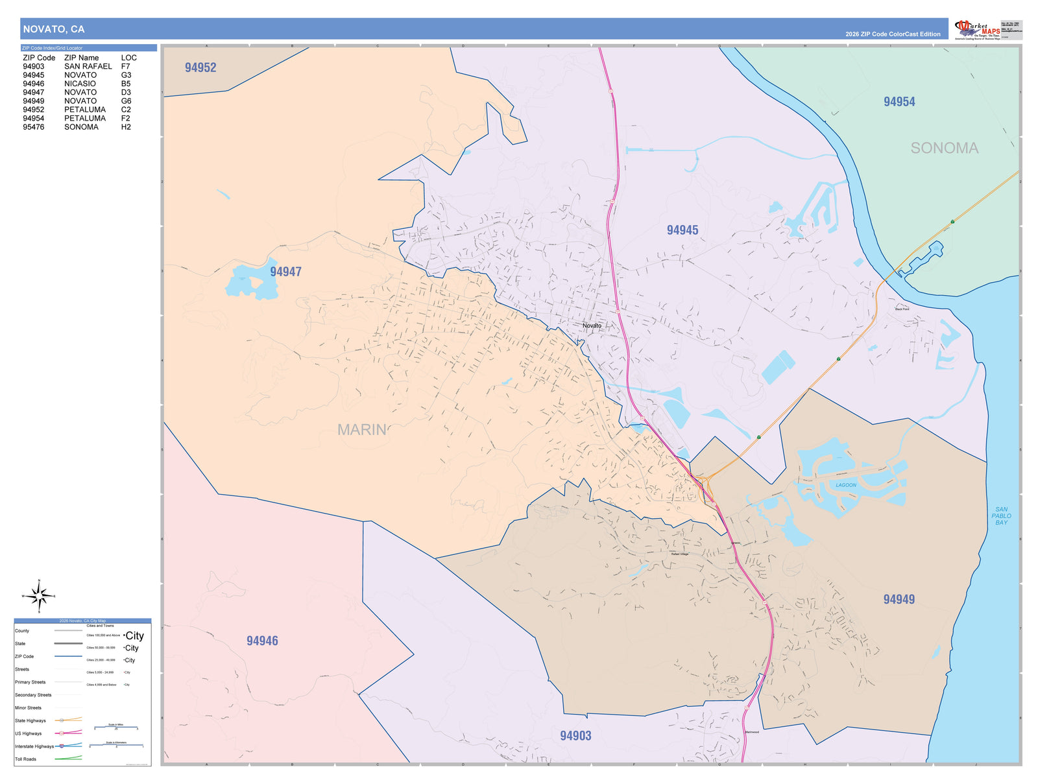The image size is (1038, 782).
Task: Click the 'ZIP Name' column header
Action: (x=82, y=58)
